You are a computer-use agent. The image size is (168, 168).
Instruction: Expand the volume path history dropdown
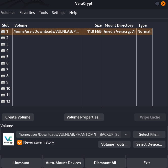click(126, 134)
